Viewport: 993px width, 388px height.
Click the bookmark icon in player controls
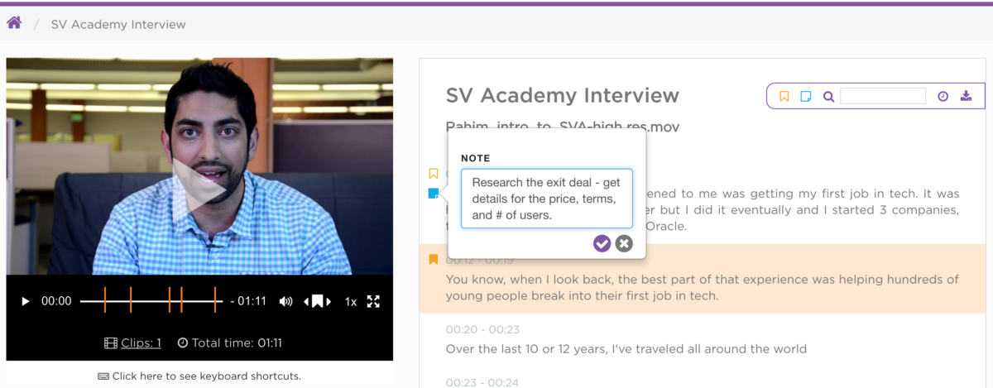point(317,301)
